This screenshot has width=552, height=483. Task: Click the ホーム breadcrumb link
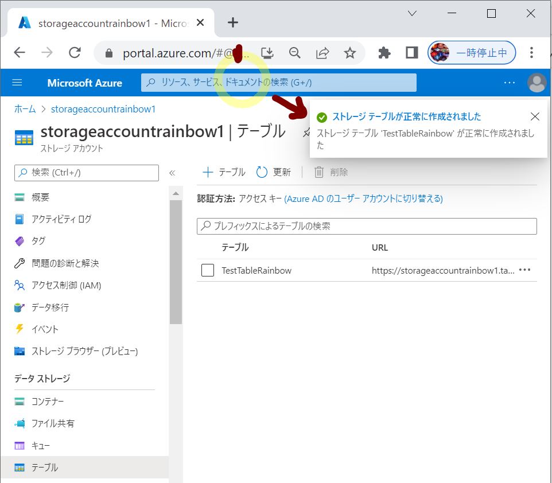click(x=25, y=109)
